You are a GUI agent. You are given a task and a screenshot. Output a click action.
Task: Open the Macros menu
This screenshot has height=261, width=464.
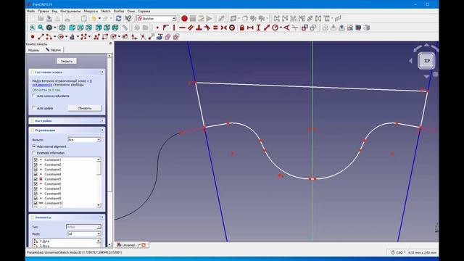pyautogui.click(x=91, y=12)
